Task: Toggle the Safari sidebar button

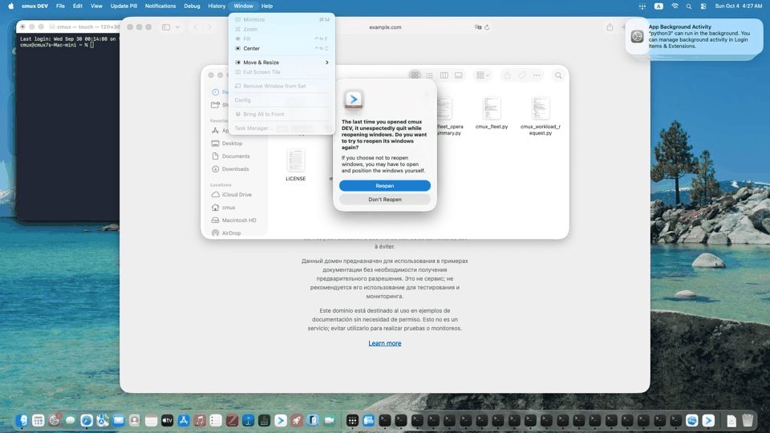Action: coord(166,27)
